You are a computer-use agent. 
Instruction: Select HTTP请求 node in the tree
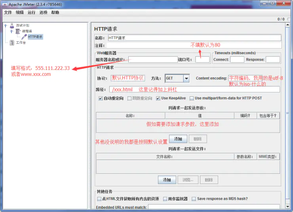point(35,37)
